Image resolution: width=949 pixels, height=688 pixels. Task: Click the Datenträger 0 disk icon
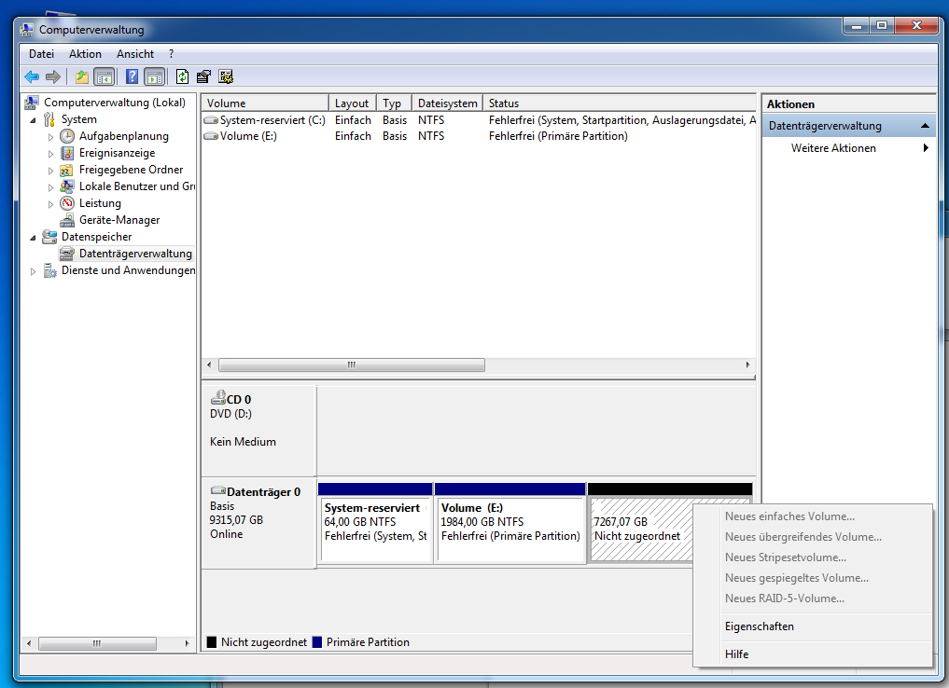click(217, 491)
